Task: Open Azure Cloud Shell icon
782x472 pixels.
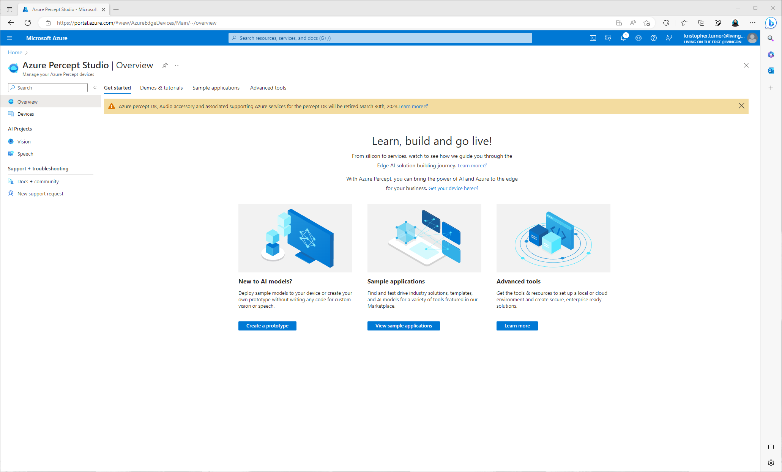Action: (x=593, y=38)
